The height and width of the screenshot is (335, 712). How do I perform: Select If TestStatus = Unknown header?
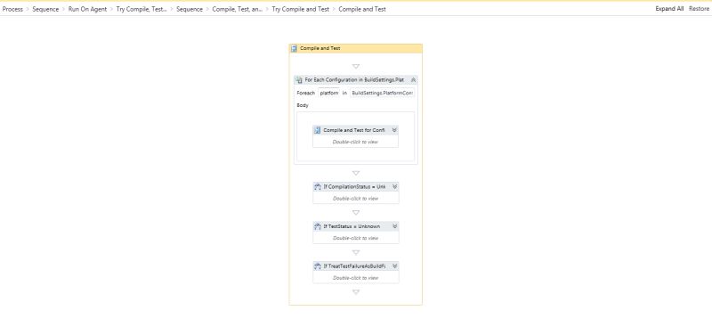click(x=356, y=226)
